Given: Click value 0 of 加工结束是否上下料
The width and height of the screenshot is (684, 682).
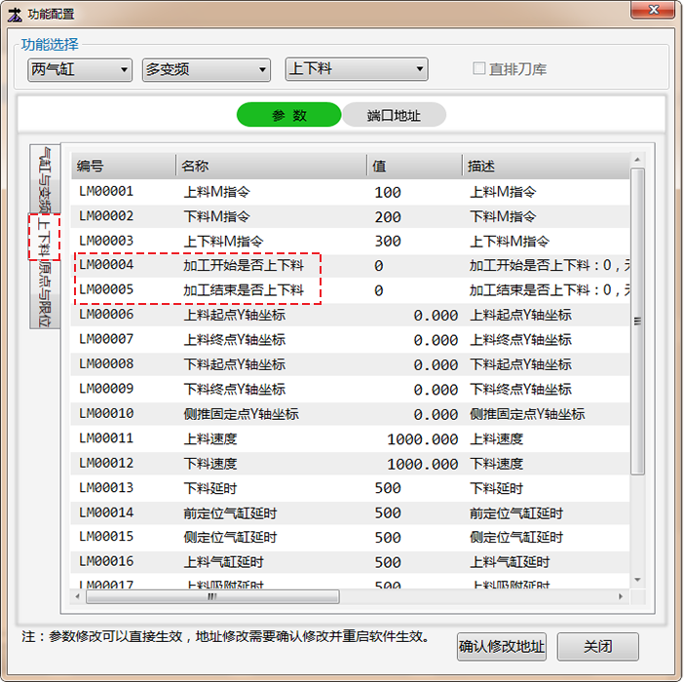Looking at the screenshot, I should (x=379, y=290).
